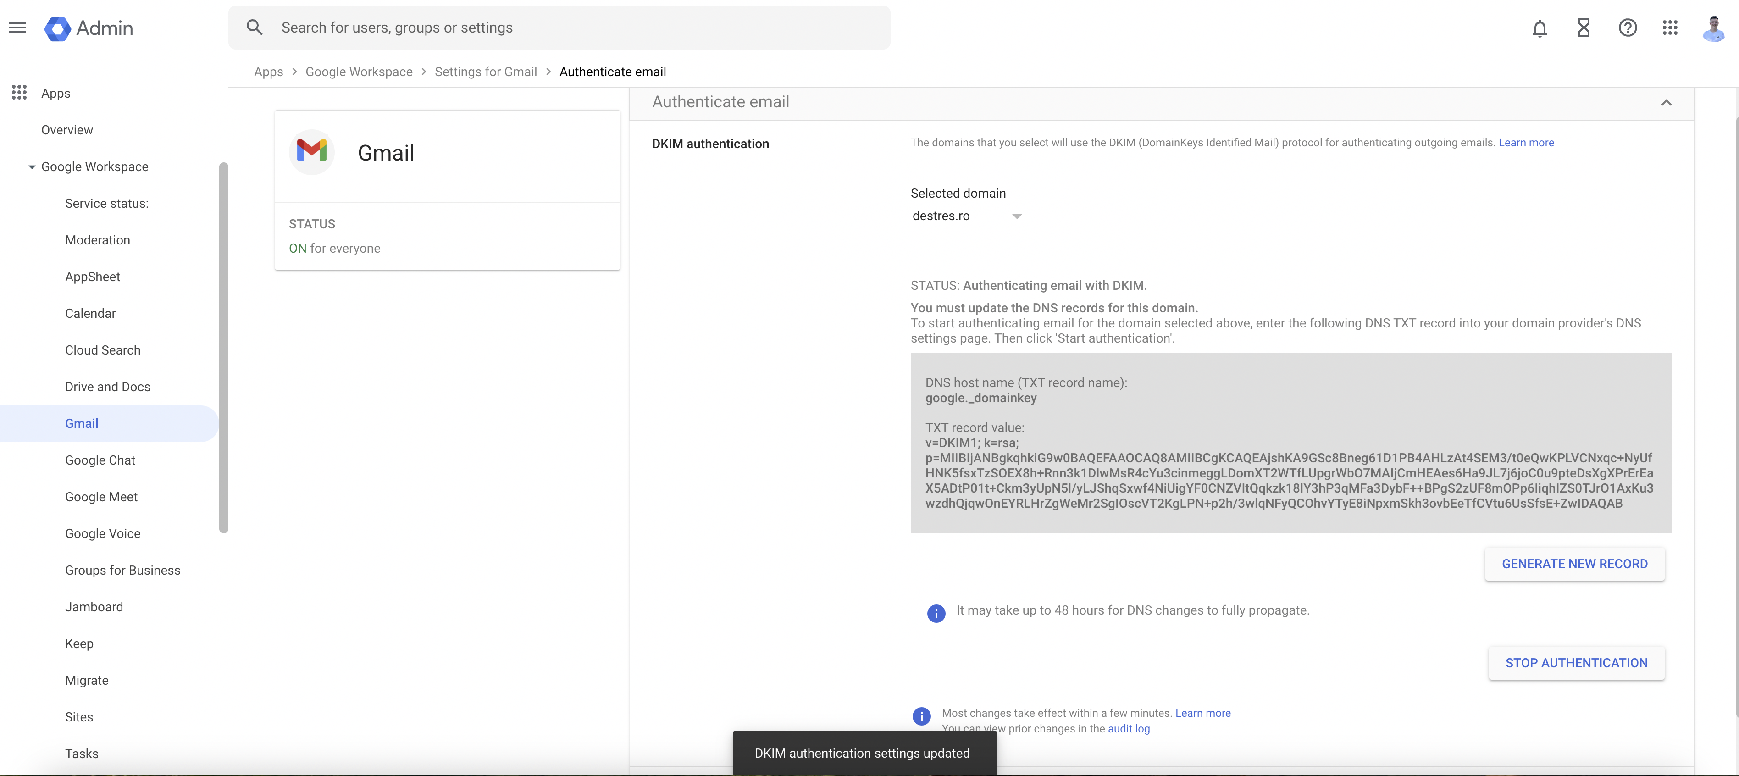Click 'ON for everyone' status text
Screen dimensions: 1739x776
334,249
